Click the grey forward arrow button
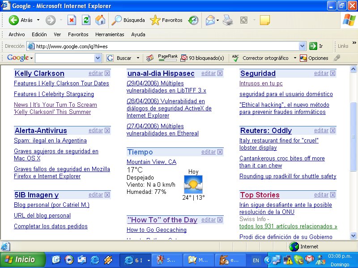The height and width of the screenshot is (268, 358). 51,20
